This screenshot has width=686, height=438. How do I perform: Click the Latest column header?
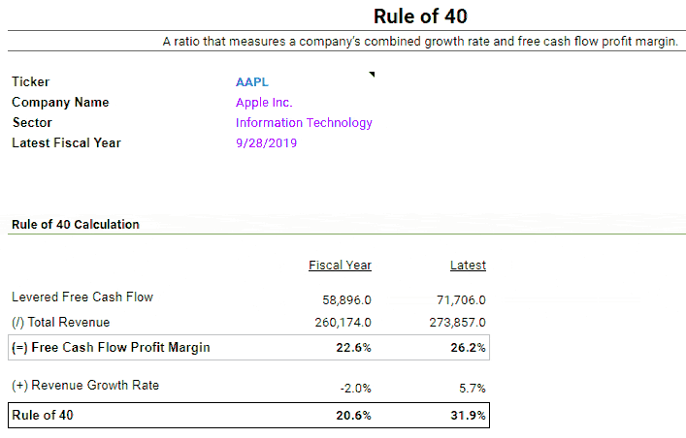(x=468, y=266)
